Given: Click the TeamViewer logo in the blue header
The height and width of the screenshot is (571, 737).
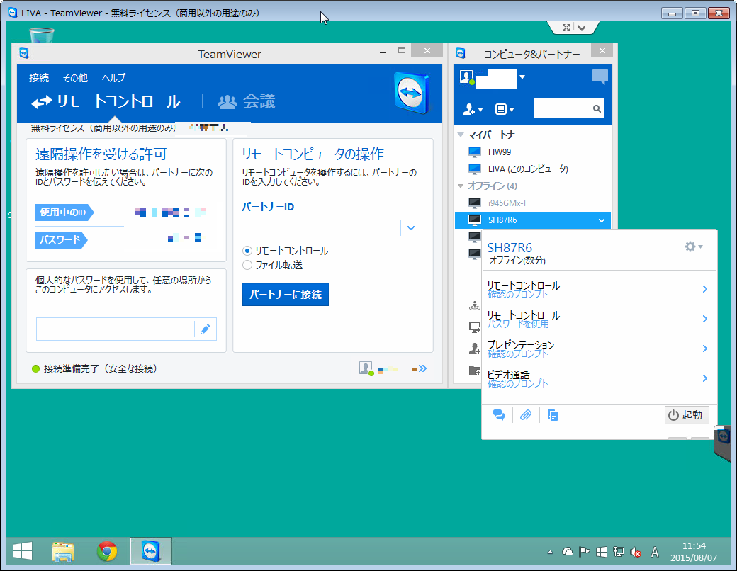Looking at the screenshot, I should (412, 93).
